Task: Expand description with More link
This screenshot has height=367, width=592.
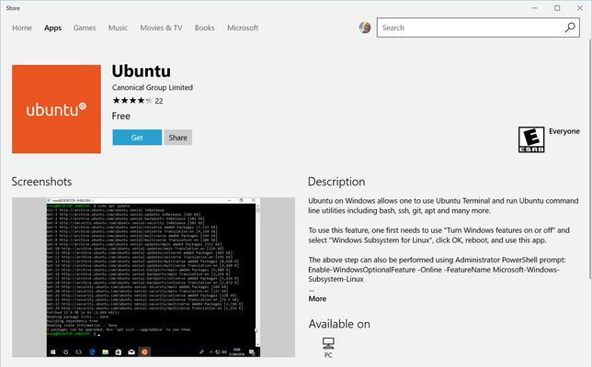Action: coord(317,299)
